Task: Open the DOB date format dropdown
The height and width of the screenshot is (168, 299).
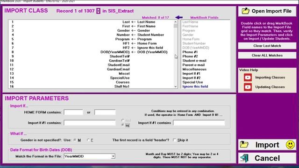Action: point(113,156)
